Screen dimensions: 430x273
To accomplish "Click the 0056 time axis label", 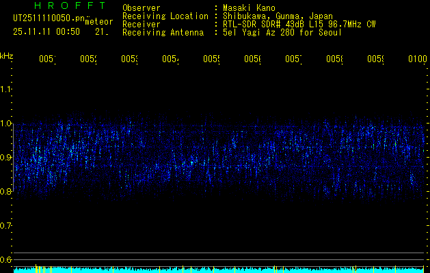I will (253, 59).
